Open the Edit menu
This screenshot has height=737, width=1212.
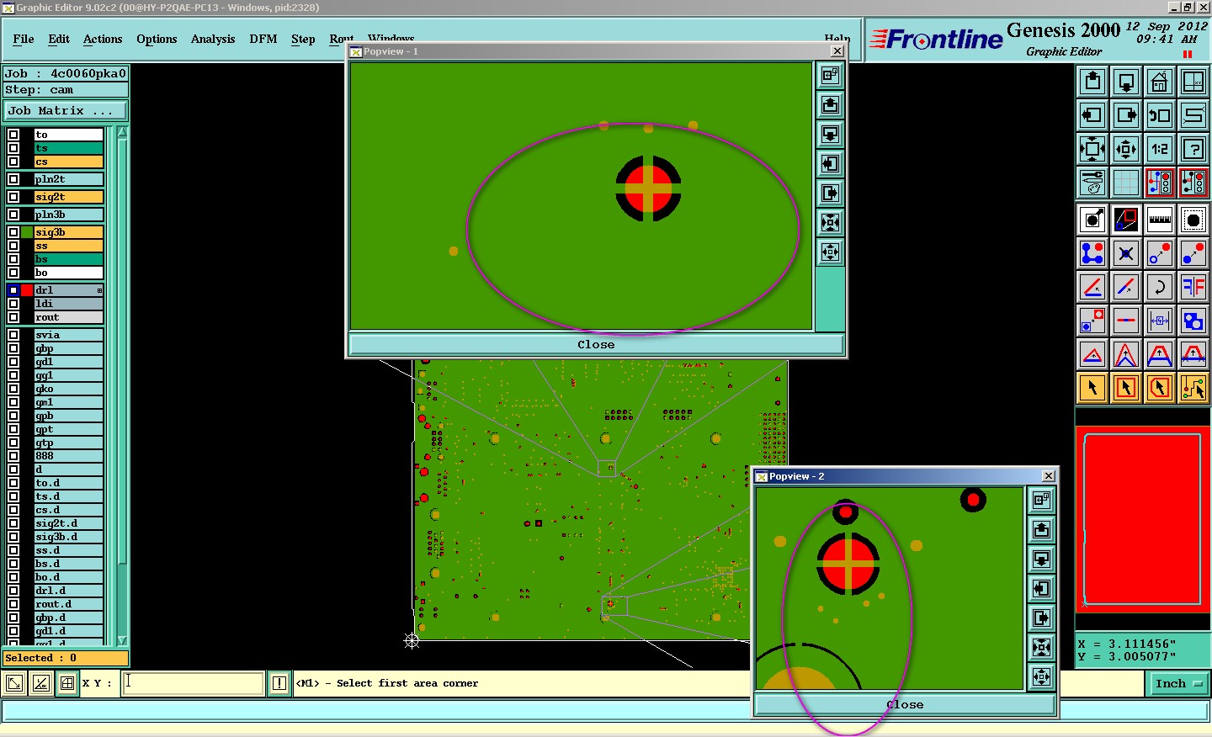[x=59, y=39]
